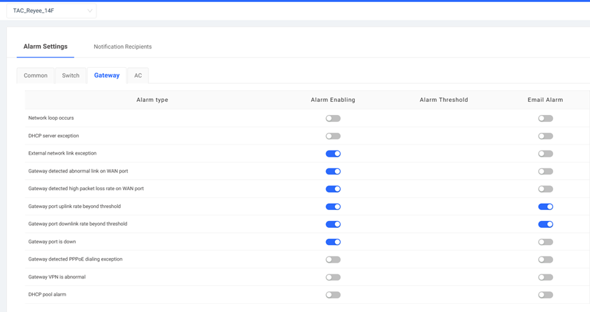This screenshot has width=590, height=312.
Task: Enable alarm for DHCP server exception
Action: click(x=333, y=136)
